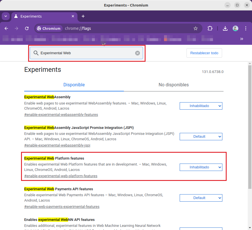Open the profile avatar menu
Viewport: 252px width, 230px height.
pyautogui.click(x=235, y=28)
